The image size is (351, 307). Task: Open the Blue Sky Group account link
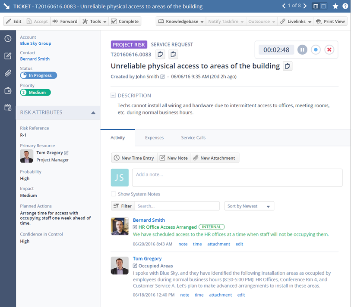35,43
